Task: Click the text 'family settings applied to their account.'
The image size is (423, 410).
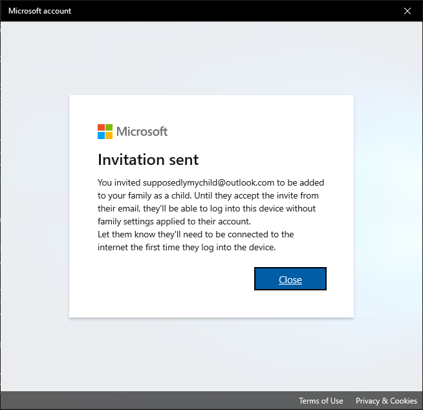Action: [174, 221]
